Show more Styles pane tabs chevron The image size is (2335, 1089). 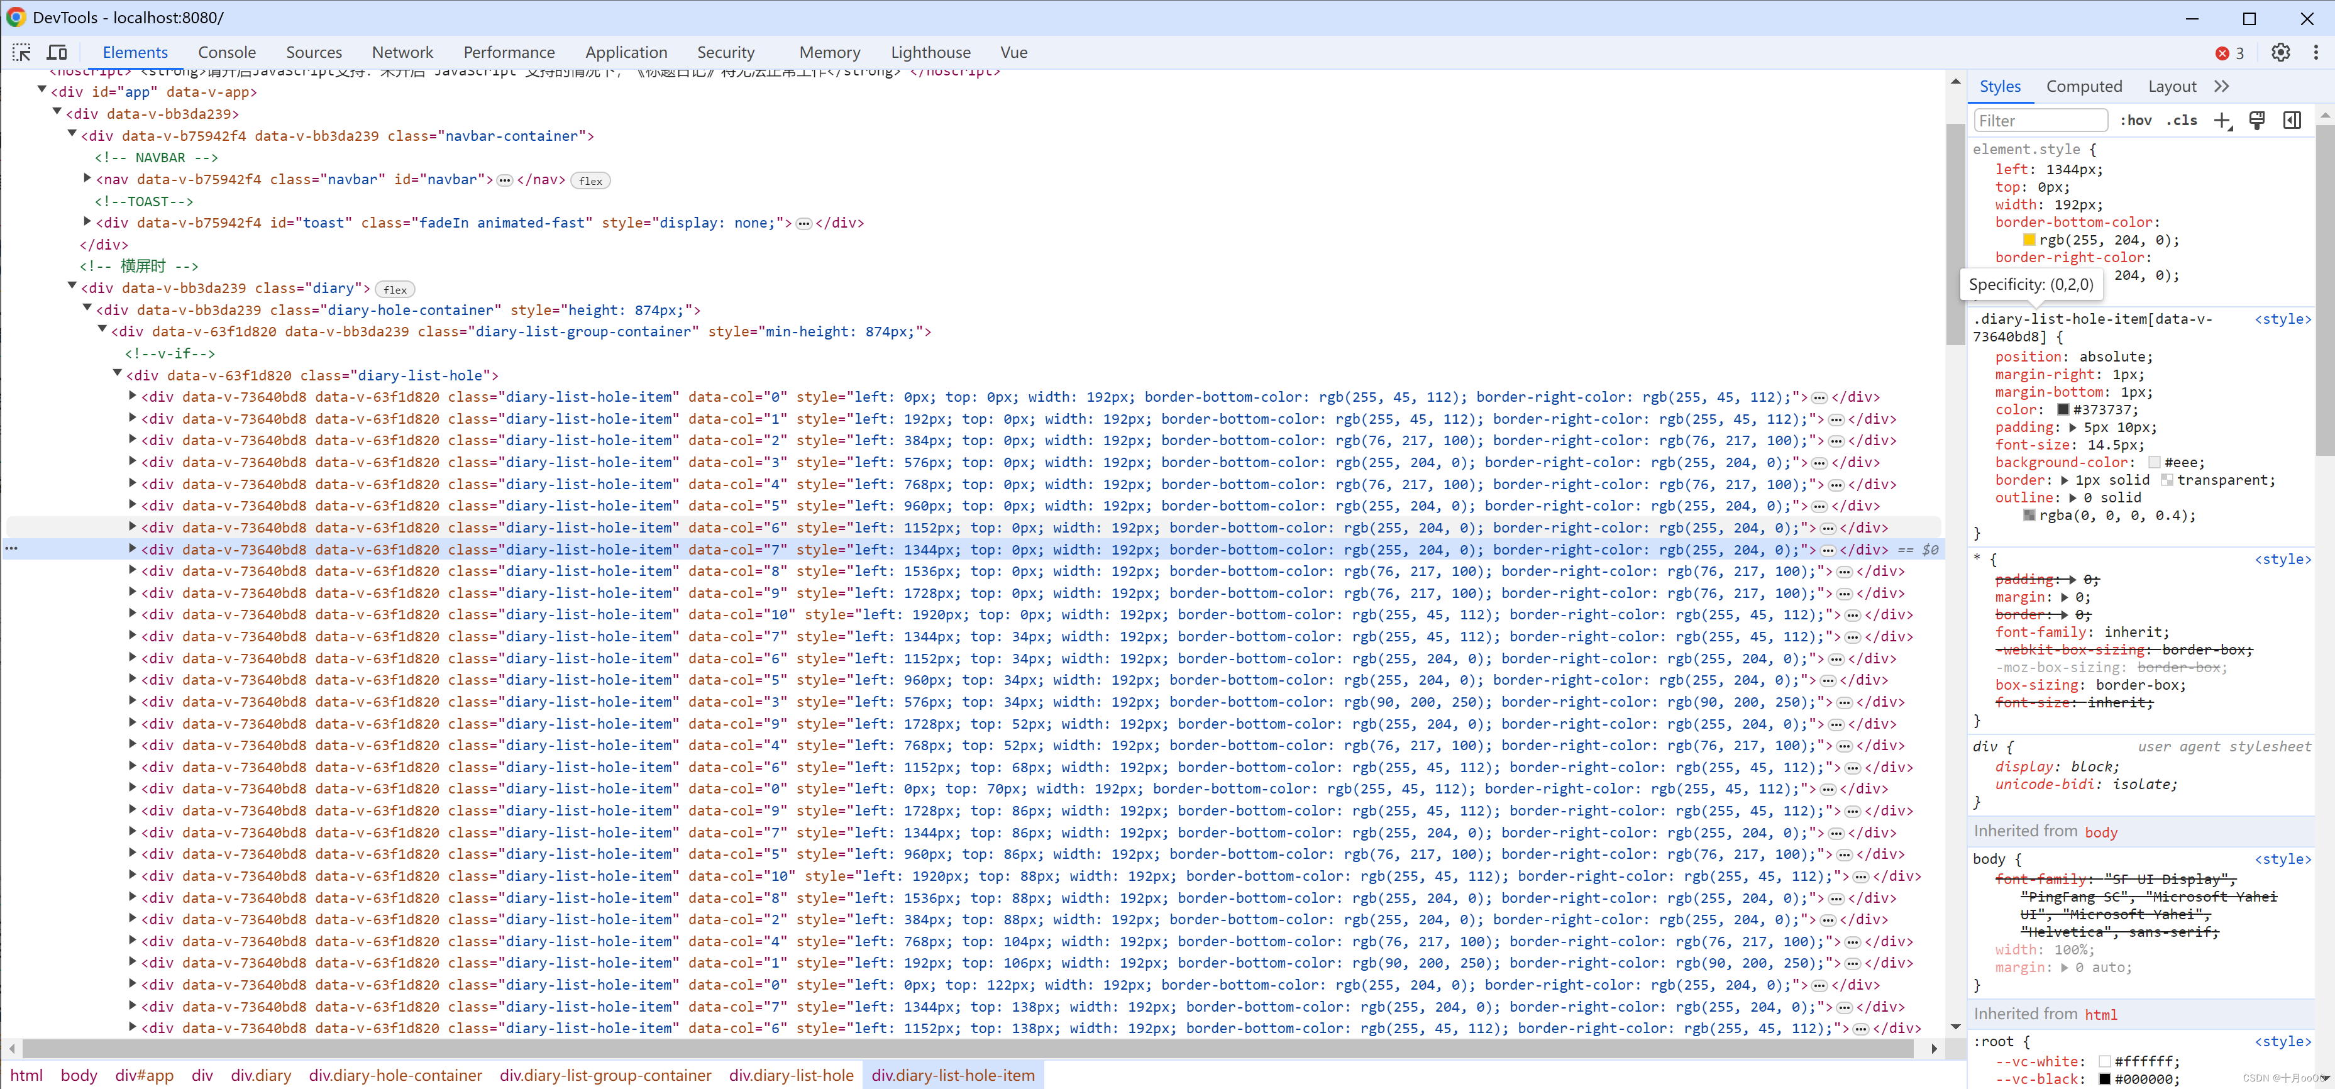(2222, 86)
